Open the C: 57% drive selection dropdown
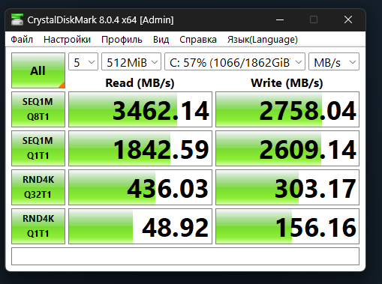This screenshot has height=284, width=382. pyautogui.click(x=235, y=61)
